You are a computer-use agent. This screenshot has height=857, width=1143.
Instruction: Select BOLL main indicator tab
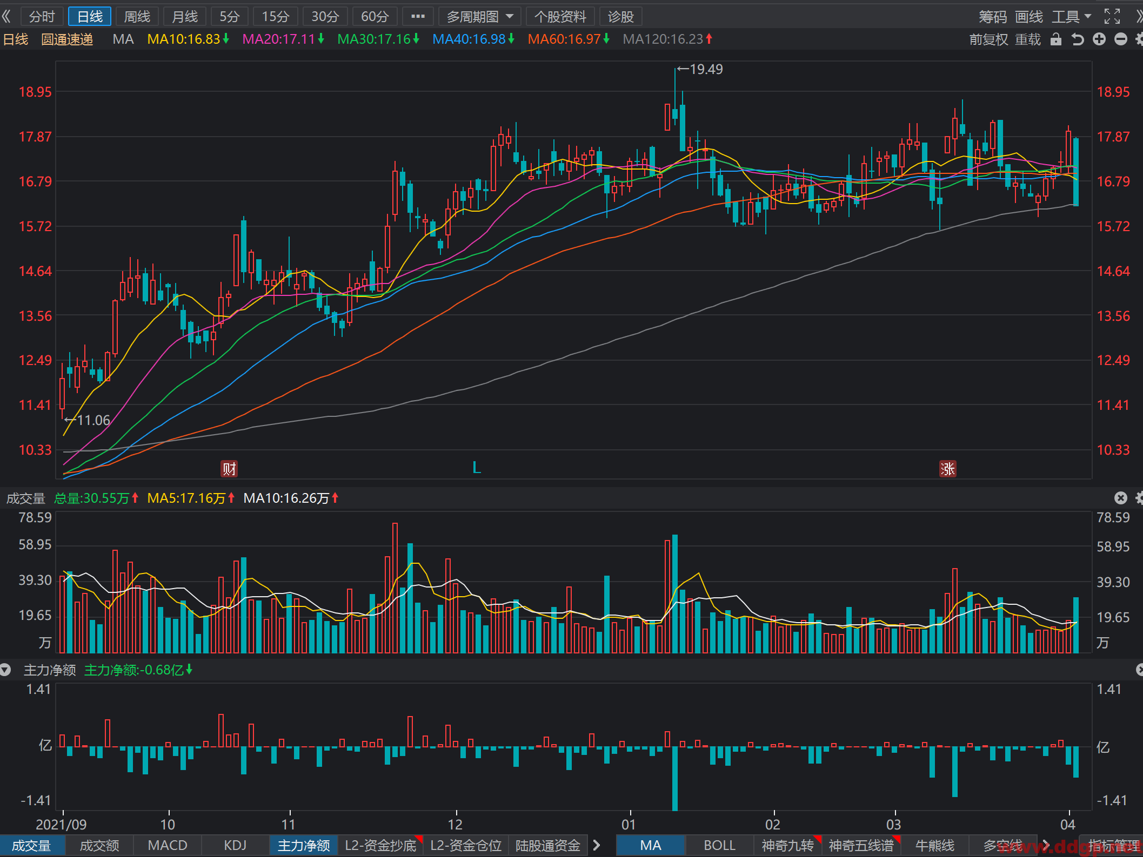(719, 845)
